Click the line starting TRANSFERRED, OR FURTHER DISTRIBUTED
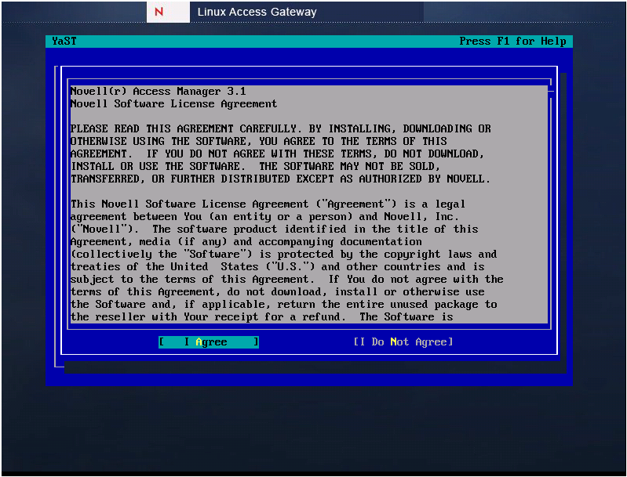Image resolution: width=627 pixels, height=477 pixels. 280,179
